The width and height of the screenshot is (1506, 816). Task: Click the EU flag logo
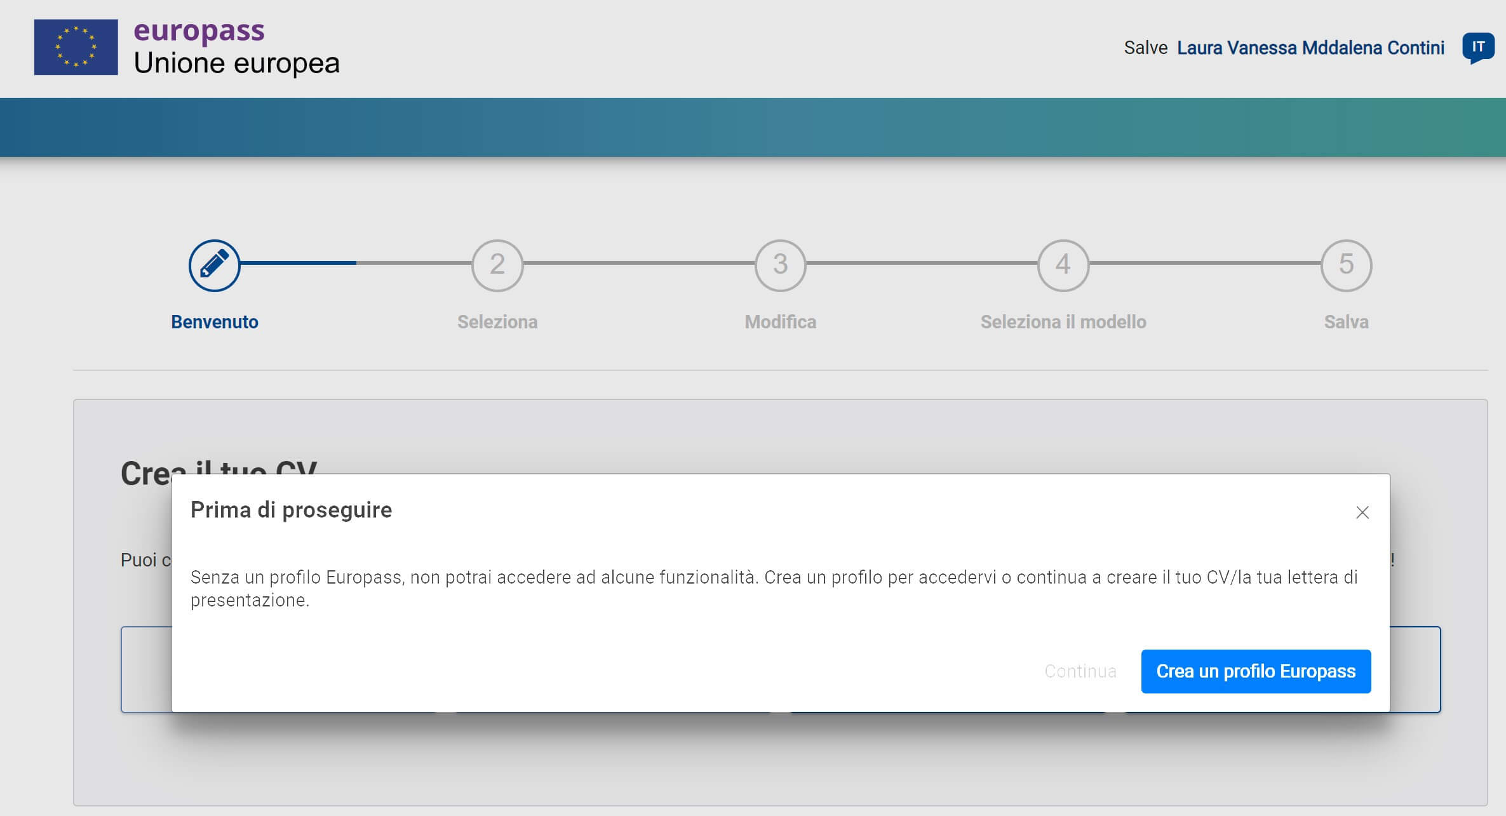76,47
